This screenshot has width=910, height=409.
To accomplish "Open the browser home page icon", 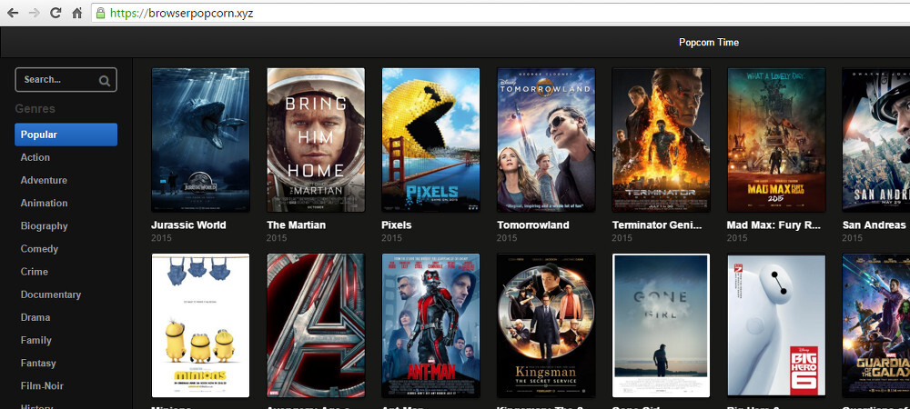I will pos(77,13).
